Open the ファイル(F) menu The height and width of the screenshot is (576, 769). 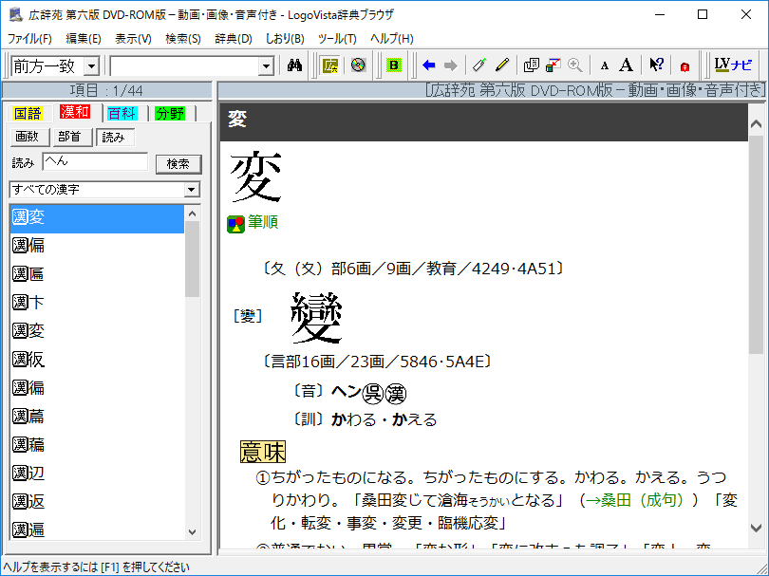pyautogui.click(x=29, y=39)
